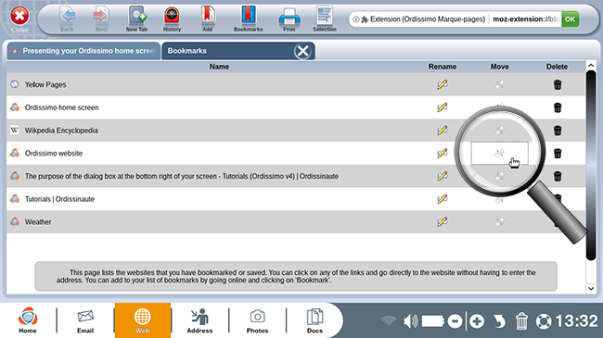Open the History toolbar icon
The width and height of the screenshot is (603, 338).
(x=172, y=19)
